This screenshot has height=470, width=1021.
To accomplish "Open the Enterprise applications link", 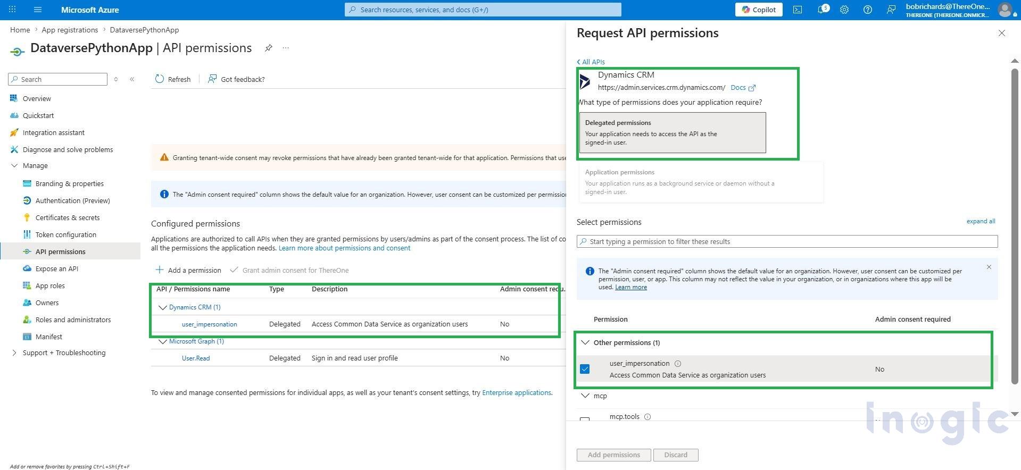I will [x=517, y=393].
